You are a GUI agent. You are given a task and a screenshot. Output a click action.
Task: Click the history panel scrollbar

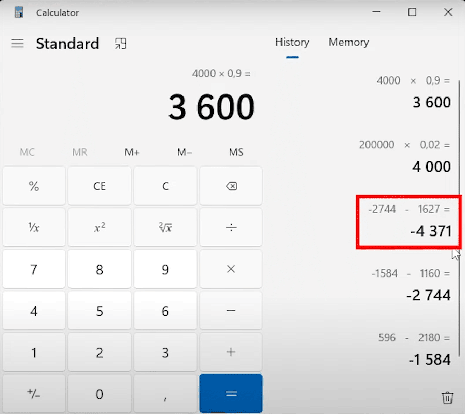(x=459, y=208)
